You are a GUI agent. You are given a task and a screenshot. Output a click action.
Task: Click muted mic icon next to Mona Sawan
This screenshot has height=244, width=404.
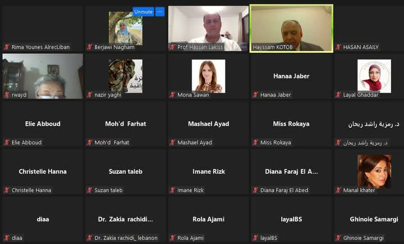click(172, 95)
